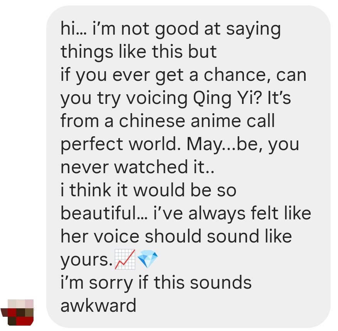Click the phrase "chinese anime" in message
Viewport: 338px width, 331px height.
pos(180,121)
